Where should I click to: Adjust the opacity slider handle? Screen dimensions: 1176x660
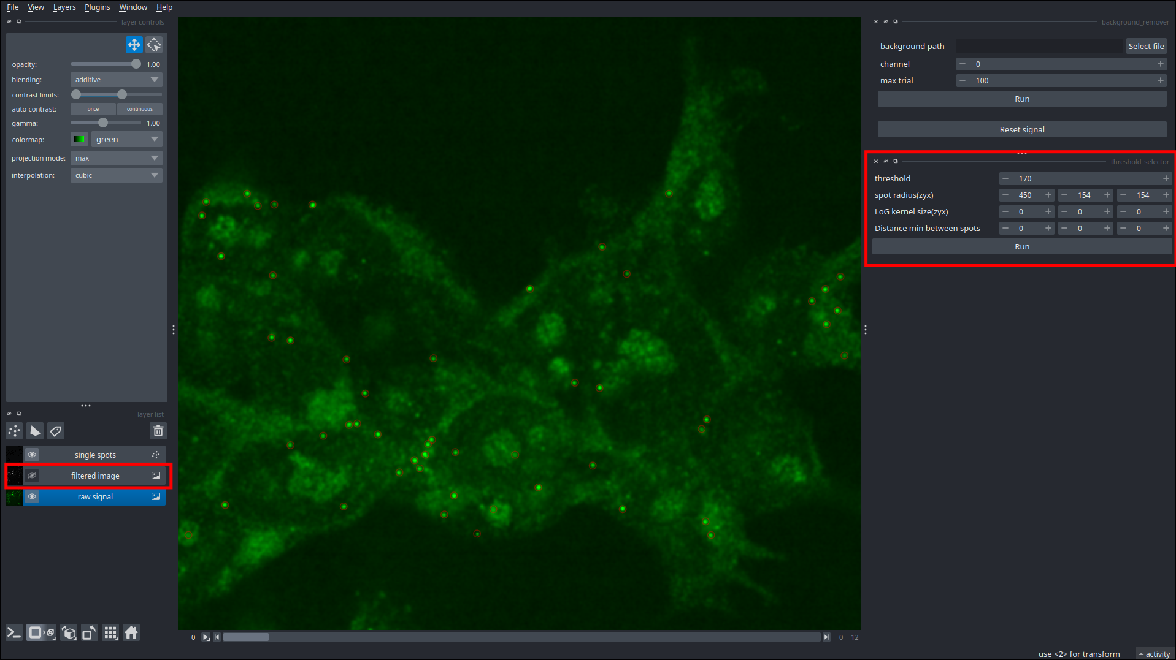pos(136,64)
